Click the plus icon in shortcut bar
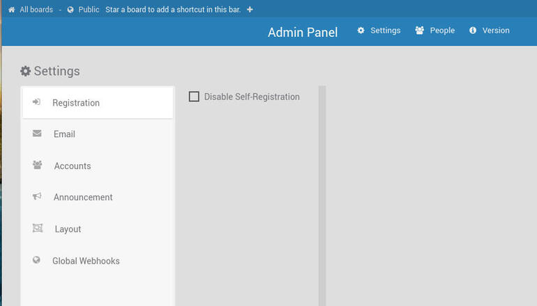Screen dimensions: 537x306 250,10
